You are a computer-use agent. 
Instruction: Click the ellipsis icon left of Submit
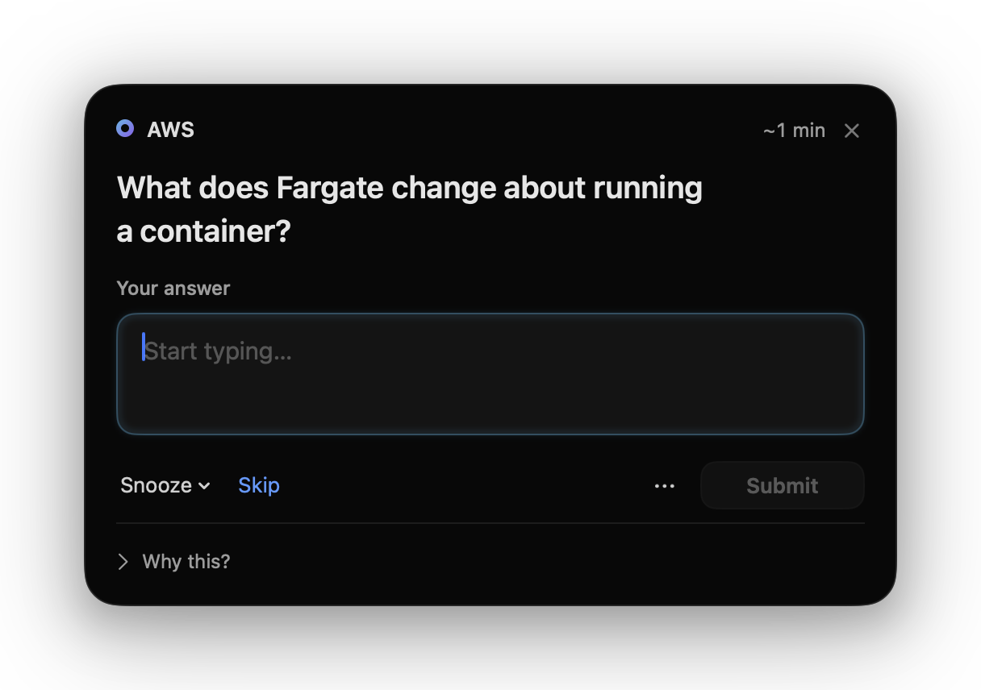coord(665,486)
